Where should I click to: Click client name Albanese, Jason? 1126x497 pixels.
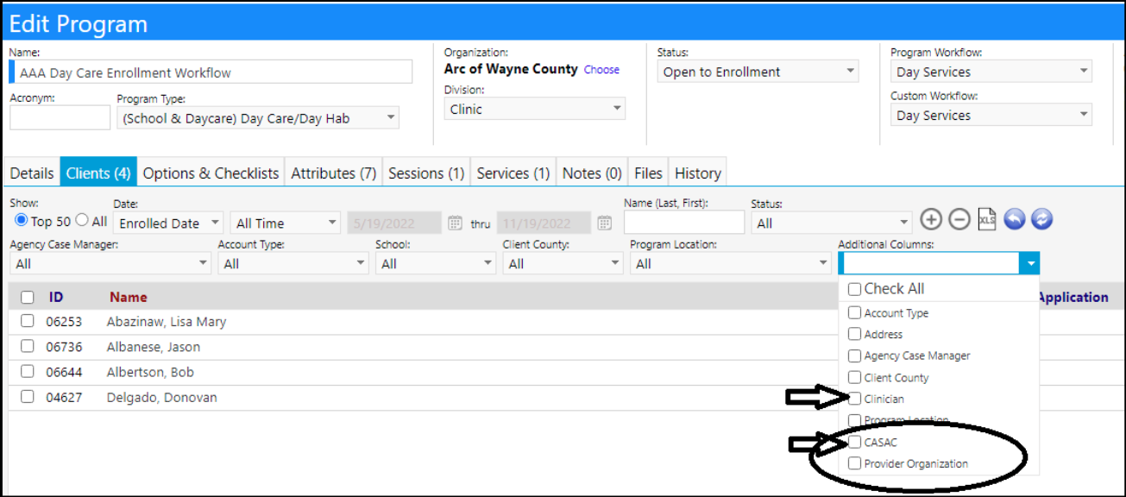[154, 347]
